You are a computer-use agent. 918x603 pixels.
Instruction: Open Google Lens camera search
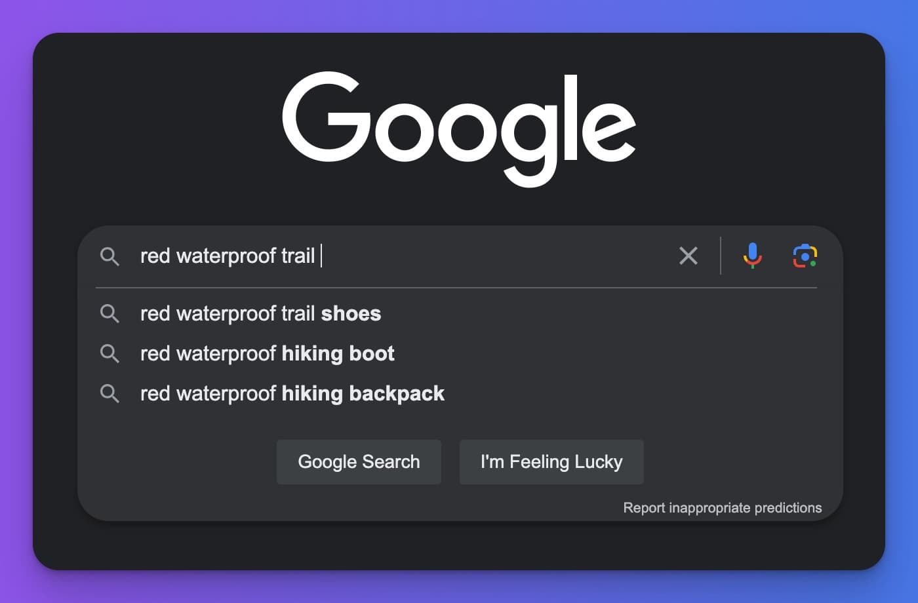point(805,256)
